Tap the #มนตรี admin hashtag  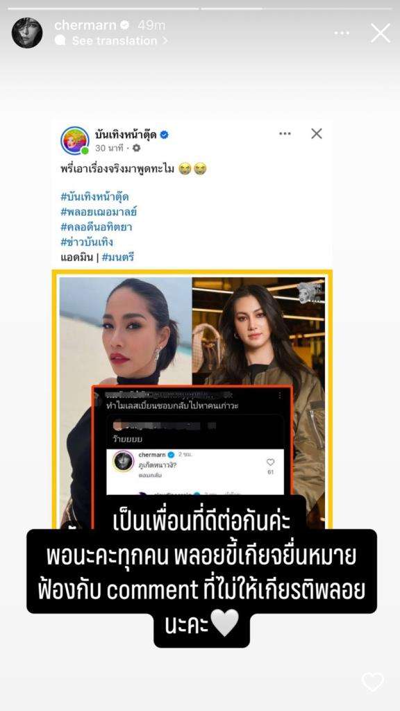(x=118, y=257)
